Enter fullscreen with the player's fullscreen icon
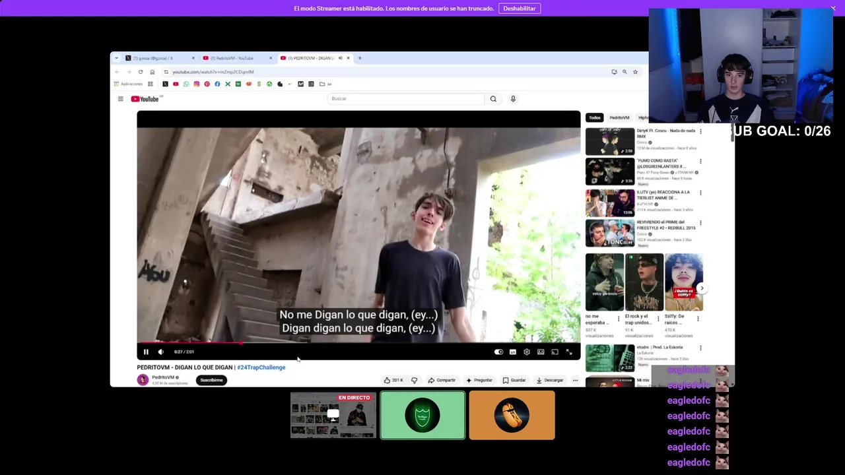 [569, 352]
